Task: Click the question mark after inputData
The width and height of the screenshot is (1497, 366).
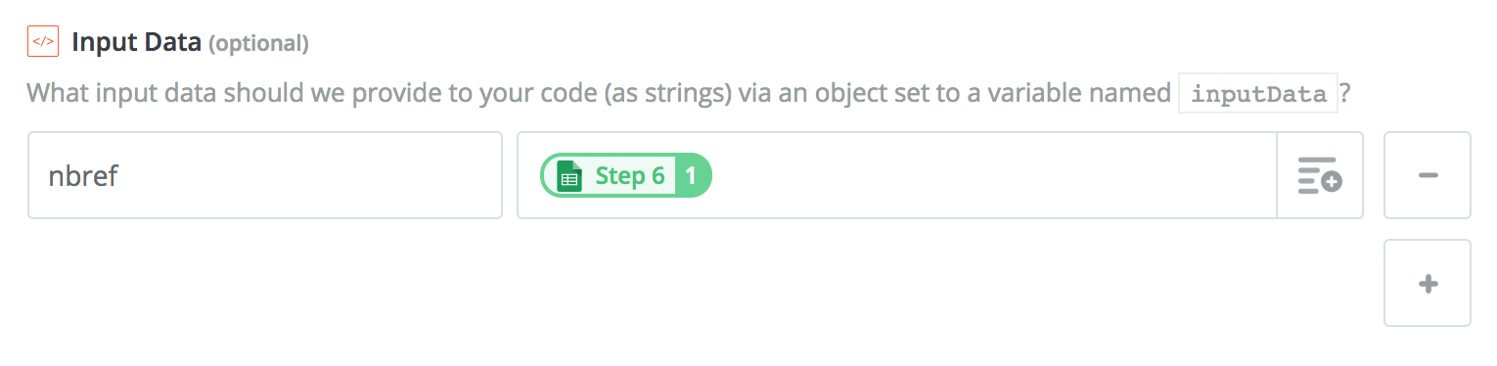Action: tap(1344, 94)
